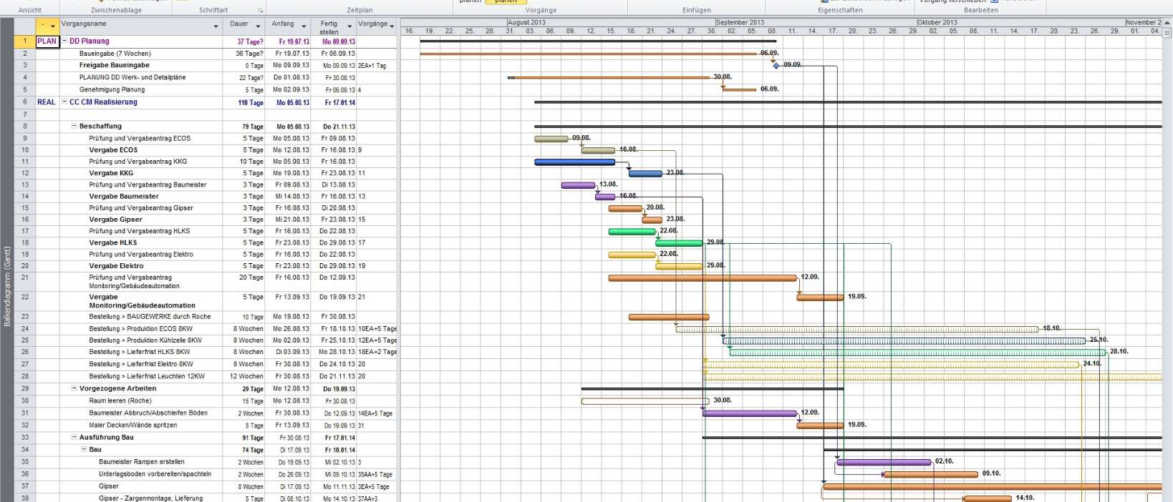
Task: Select the green Vergabe HLKS Gantt bar
Action: click(x=678, y=243)
